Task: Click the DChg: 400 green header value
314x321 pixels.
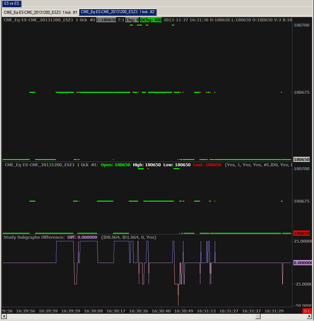Action: [x=151, y=20]
